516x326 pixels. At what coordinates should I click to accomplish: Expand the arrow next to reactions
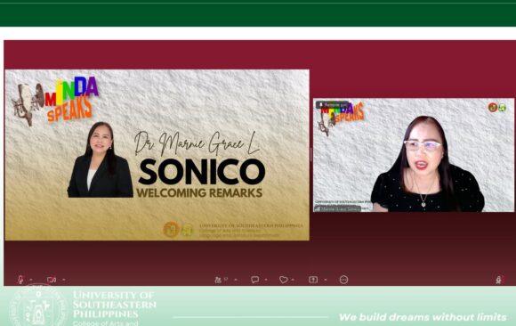tap(293, 280)
